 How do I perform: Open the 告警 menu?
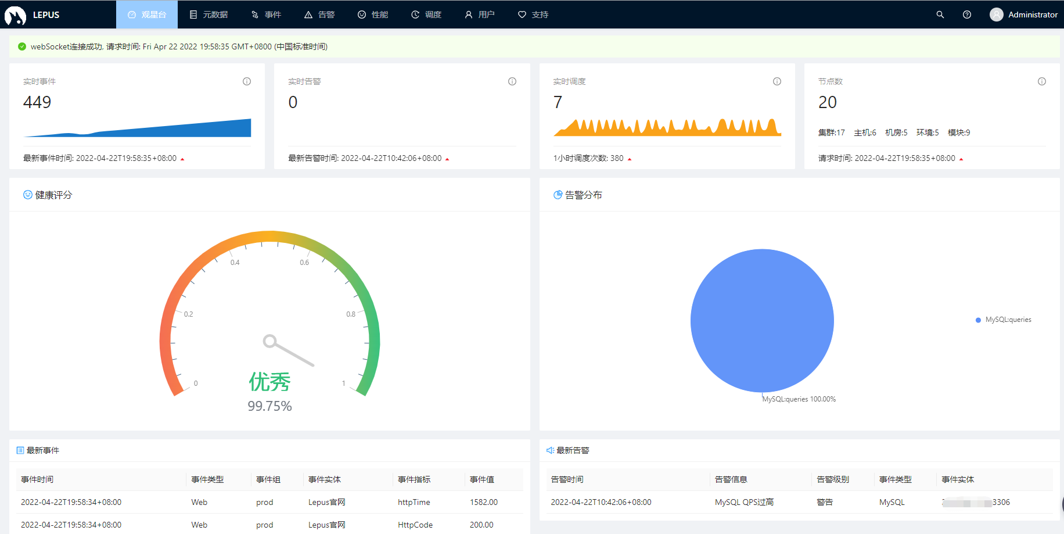(x=319, y=15)
